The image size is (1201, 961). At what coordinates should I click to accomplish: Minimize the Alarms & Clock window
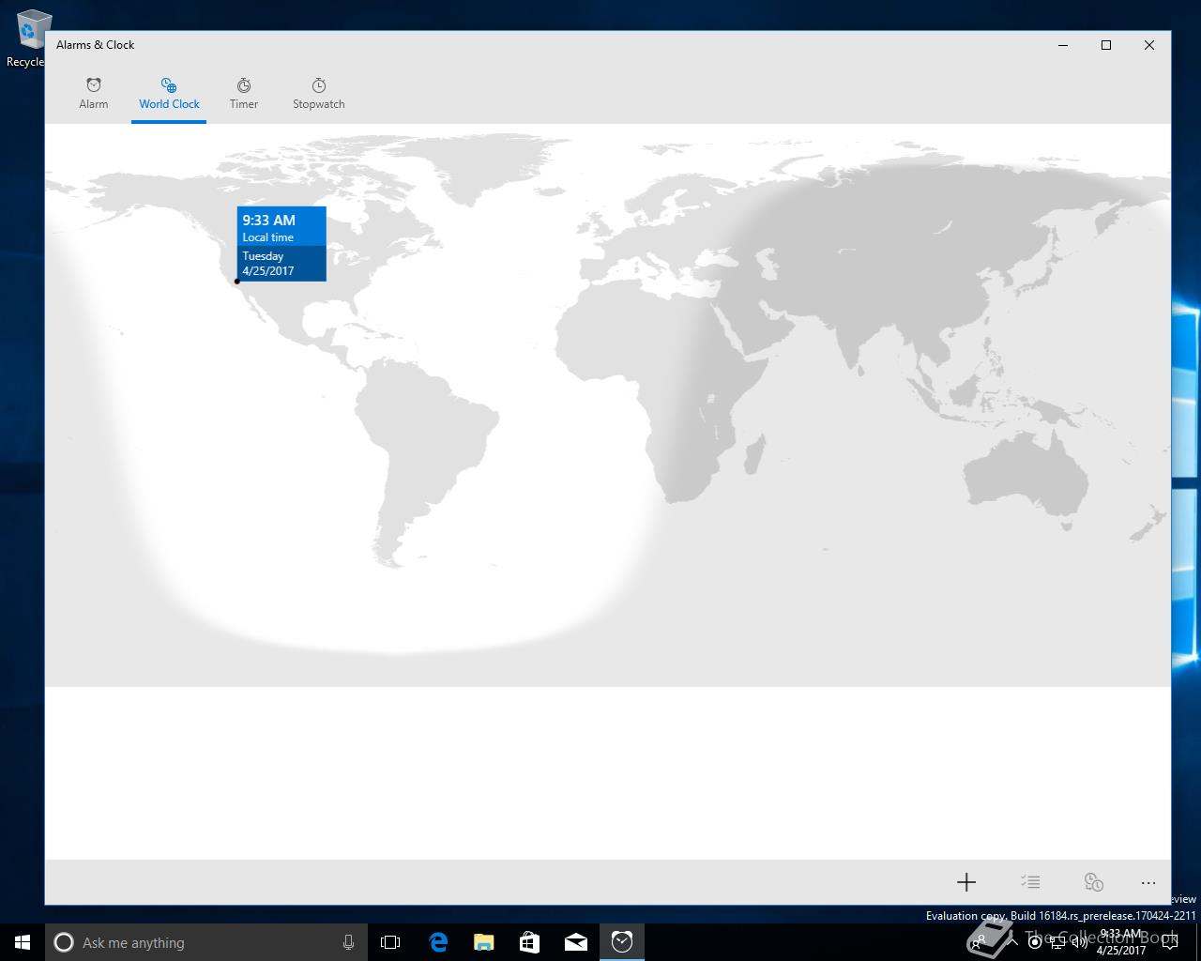[1063, 45]
